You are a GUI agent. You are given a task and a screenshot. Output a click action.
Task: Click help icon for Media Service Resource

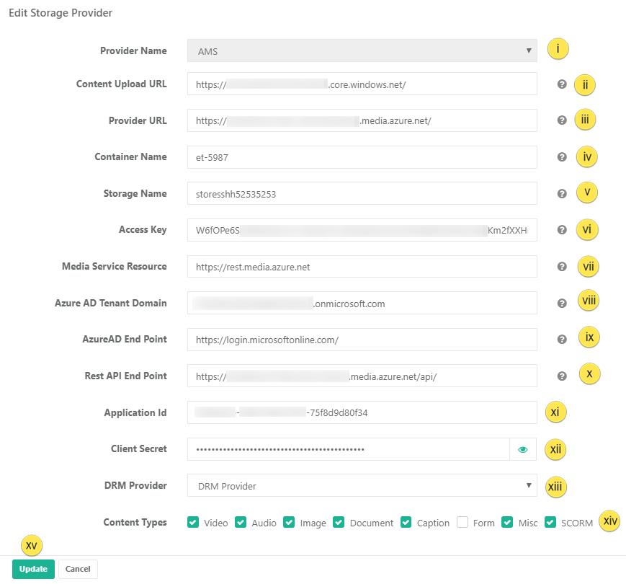click(562, 267)
